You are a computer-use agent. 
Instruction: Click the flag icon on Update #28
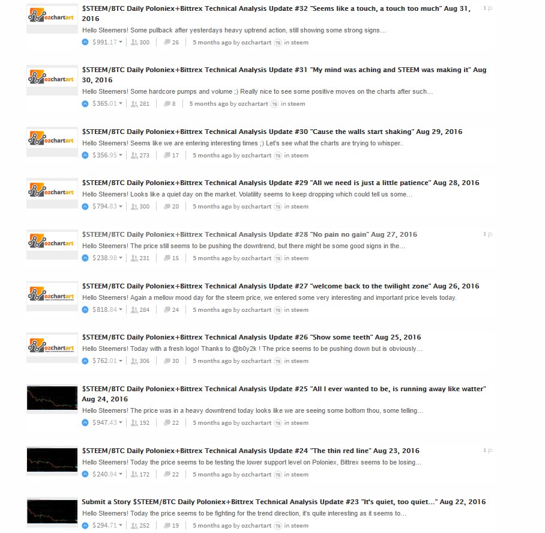pos(490,234)
